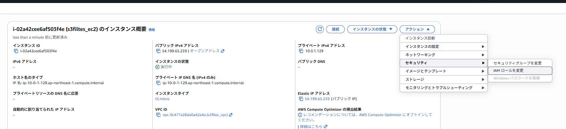
Task: Copy the Elastic IP address
Action: pos(301,99)
